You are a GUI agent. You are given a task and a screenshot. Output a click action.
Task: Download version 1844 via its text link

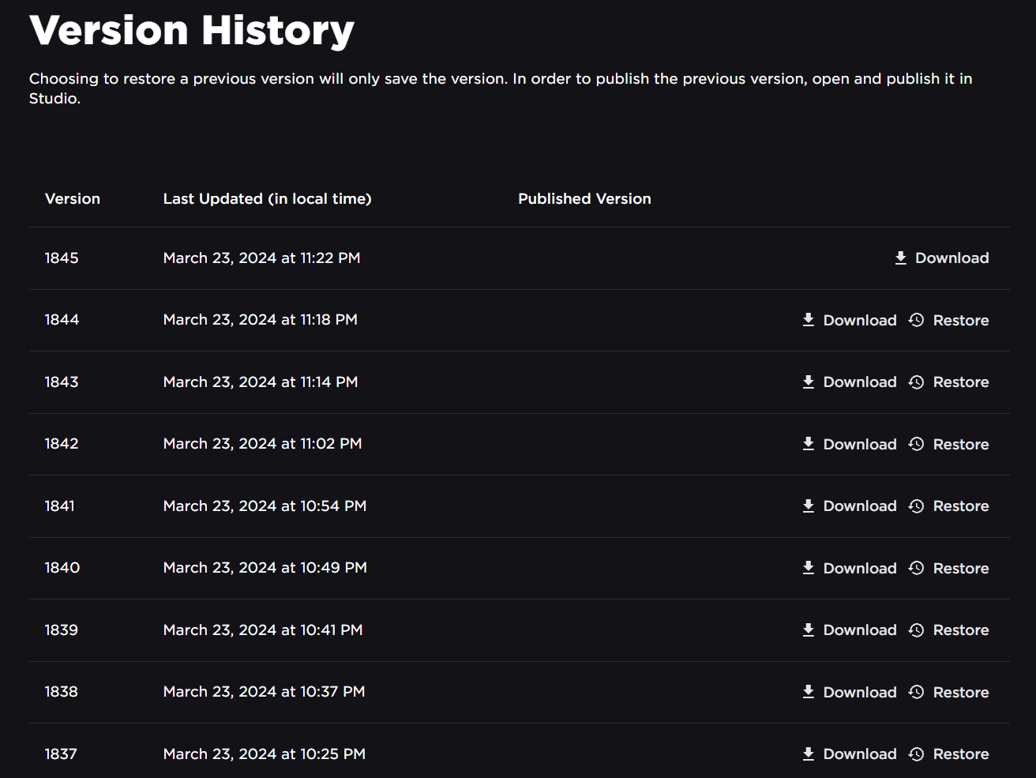point(860,320)
